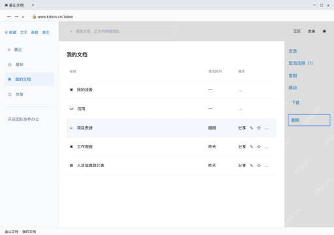334x235 pixels.
Task: Click 金山文档 in the bottom breadcrumb
Action: (x=12, y=232)
